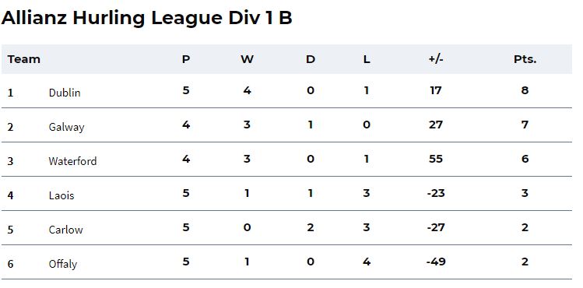Click the Laois team name
The height and width of the screenshot is (288, 583).
coord(61,195)
